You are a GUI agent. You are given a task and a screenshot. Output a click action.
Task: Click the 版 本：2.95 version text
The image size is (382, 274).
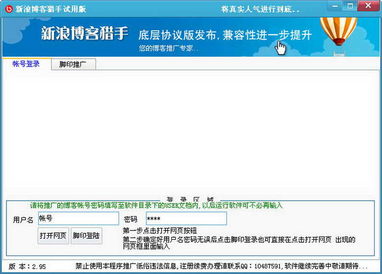pos(27,267)
